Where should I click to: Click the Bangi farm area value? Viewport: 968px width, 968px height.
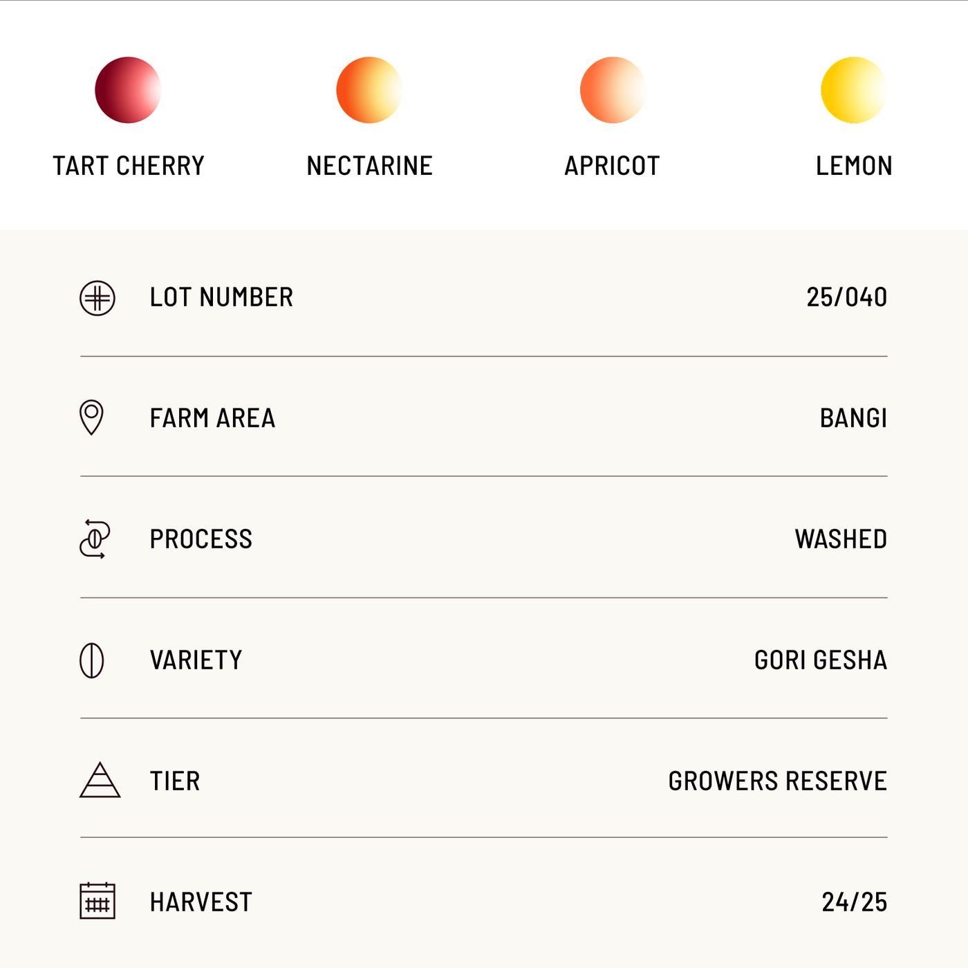click(x=853, y=418)
